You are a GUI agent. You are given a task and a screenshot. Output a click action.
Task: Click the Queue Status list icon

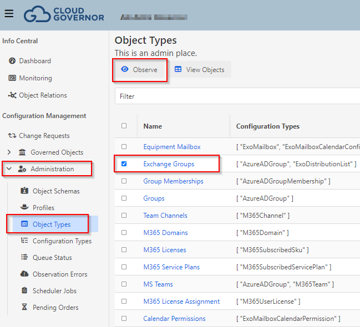24,258
